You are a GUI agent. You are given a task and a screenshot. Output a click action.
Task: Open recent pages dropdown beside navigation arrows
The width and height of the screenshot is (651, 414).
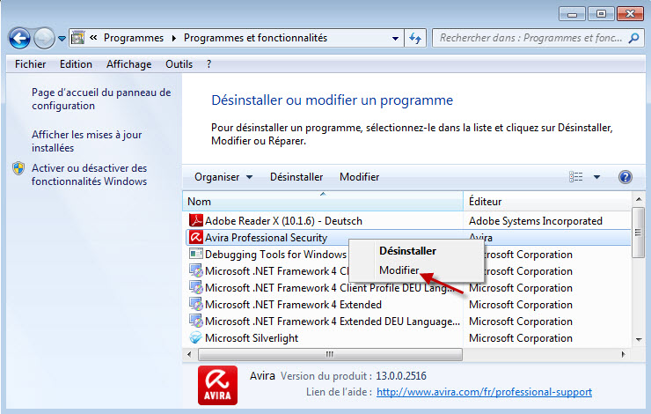(x=62, y=39)
